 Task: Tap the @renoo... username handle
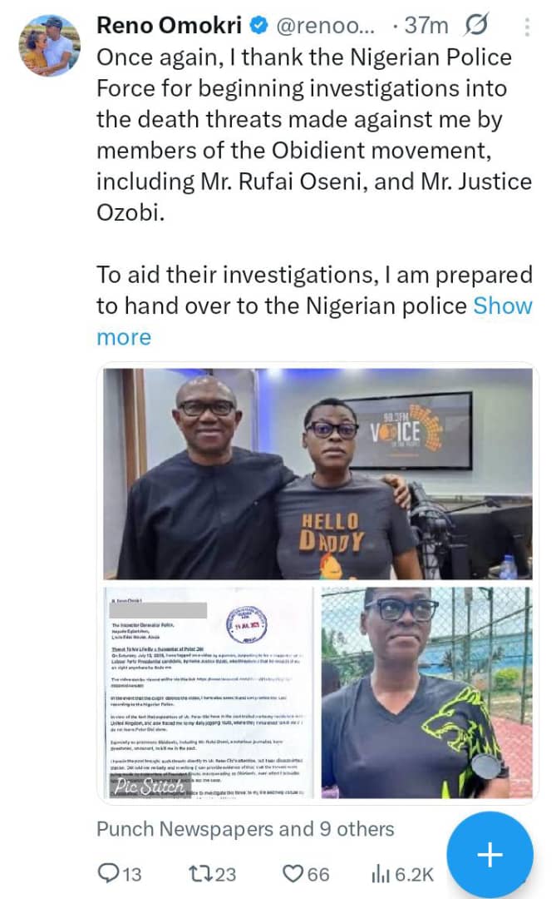pos(324,26)
